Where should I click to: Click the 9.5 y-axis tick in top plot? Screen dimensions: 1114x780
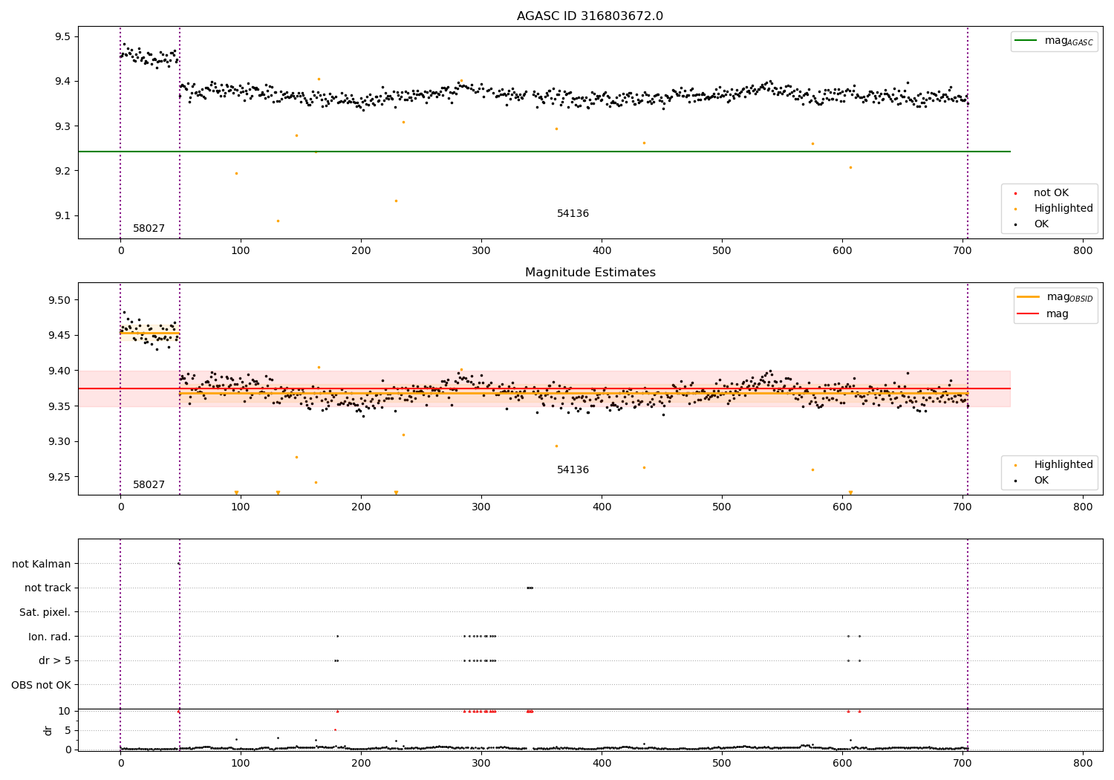[62, 37]
